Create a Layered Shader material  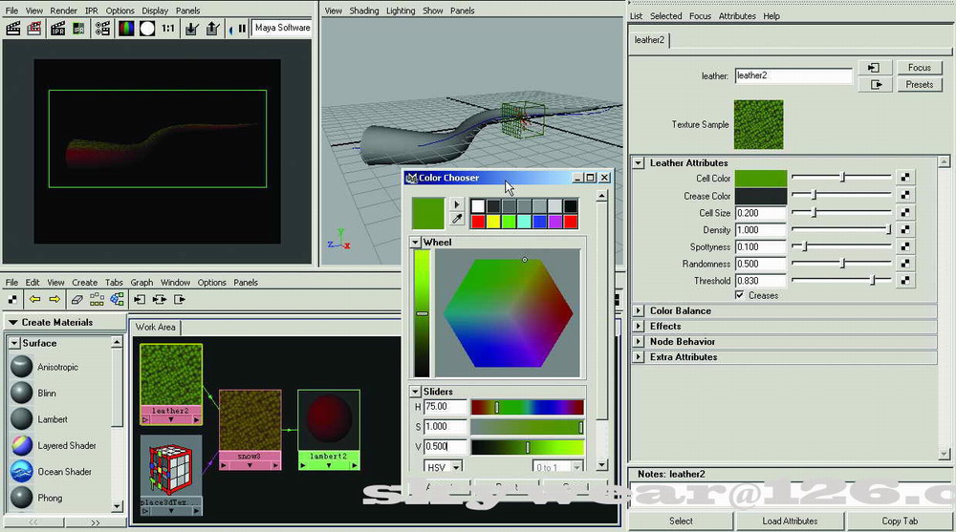click(x=54, y=445)
